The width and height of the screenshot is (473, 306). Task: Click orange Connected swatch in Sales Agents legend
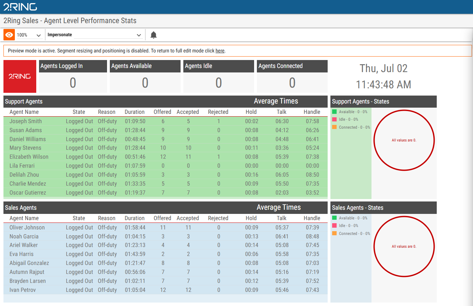334,234
